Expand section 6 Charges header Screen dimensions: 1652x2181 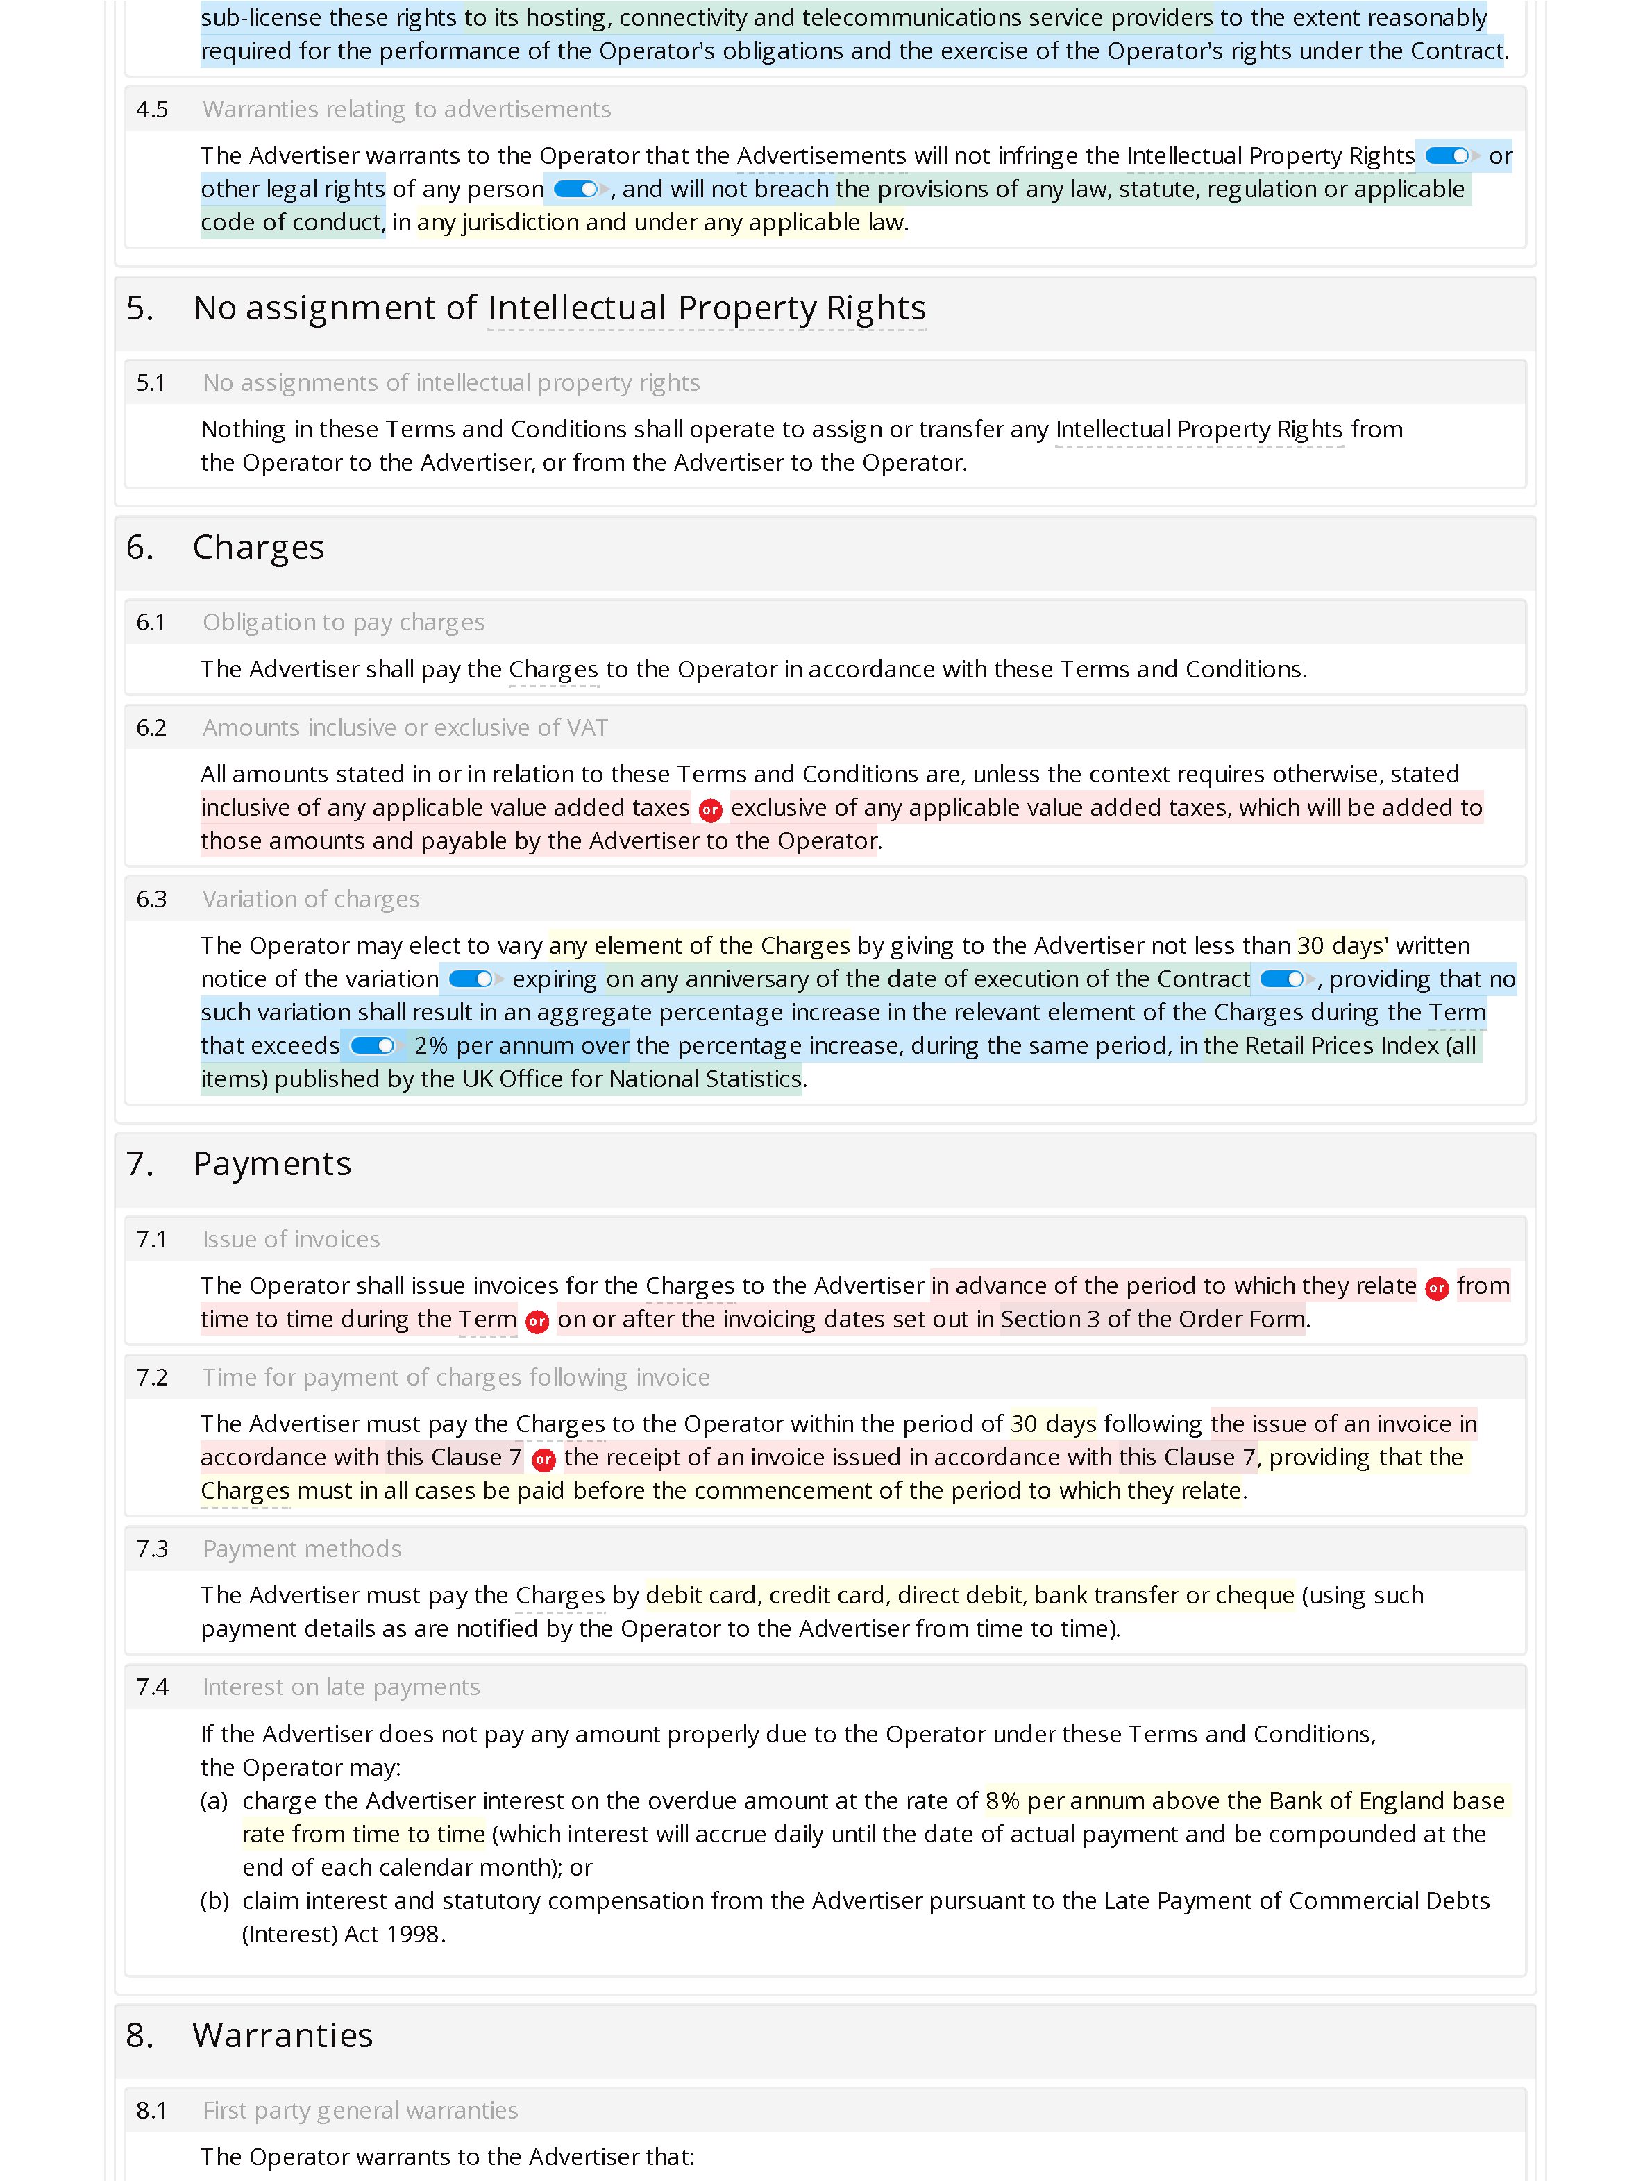tap(826, 545)
